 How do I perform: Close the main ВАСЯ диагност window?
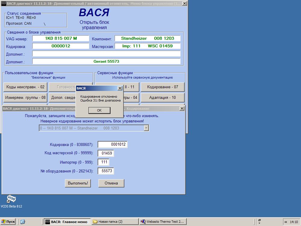point(184,3)
